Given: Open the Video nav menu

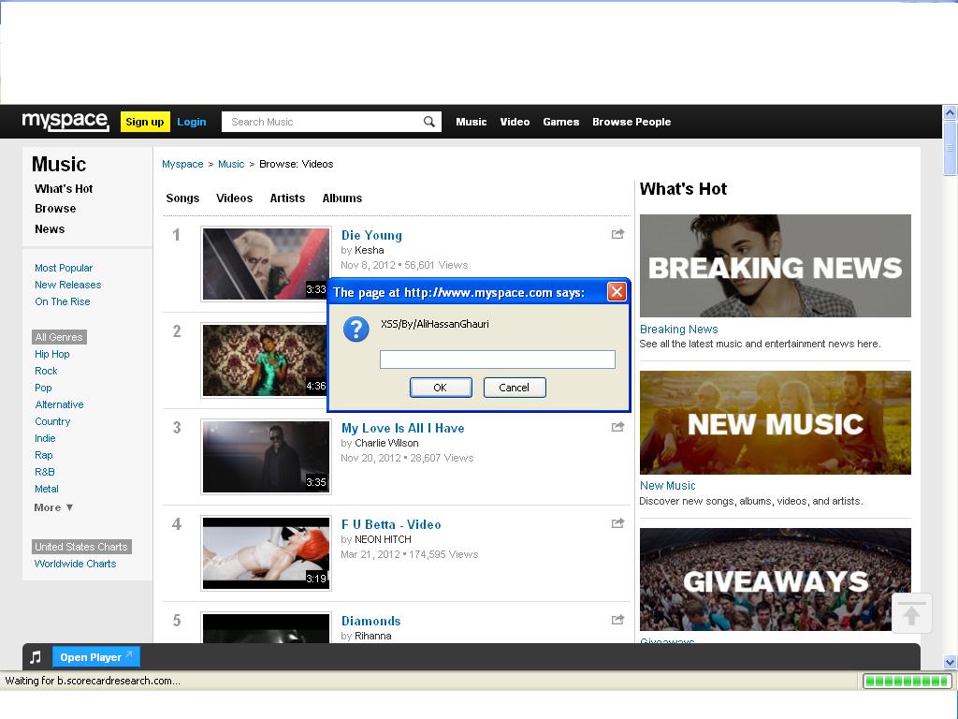Looking at the screenshot, I should (515, 122).
